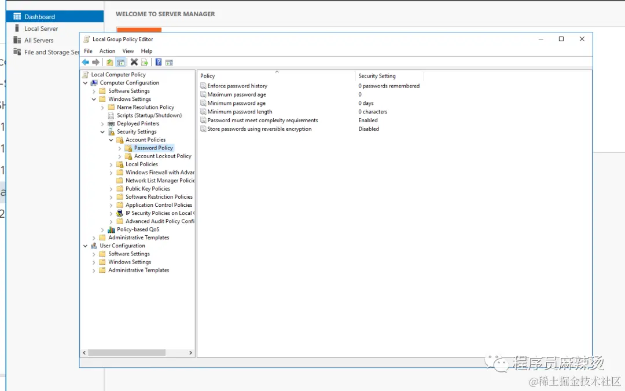The height and width of the screenshot is (391, 625).
Task: Select Windows Firewall with Advanced Security node
Action: point(160,173)
